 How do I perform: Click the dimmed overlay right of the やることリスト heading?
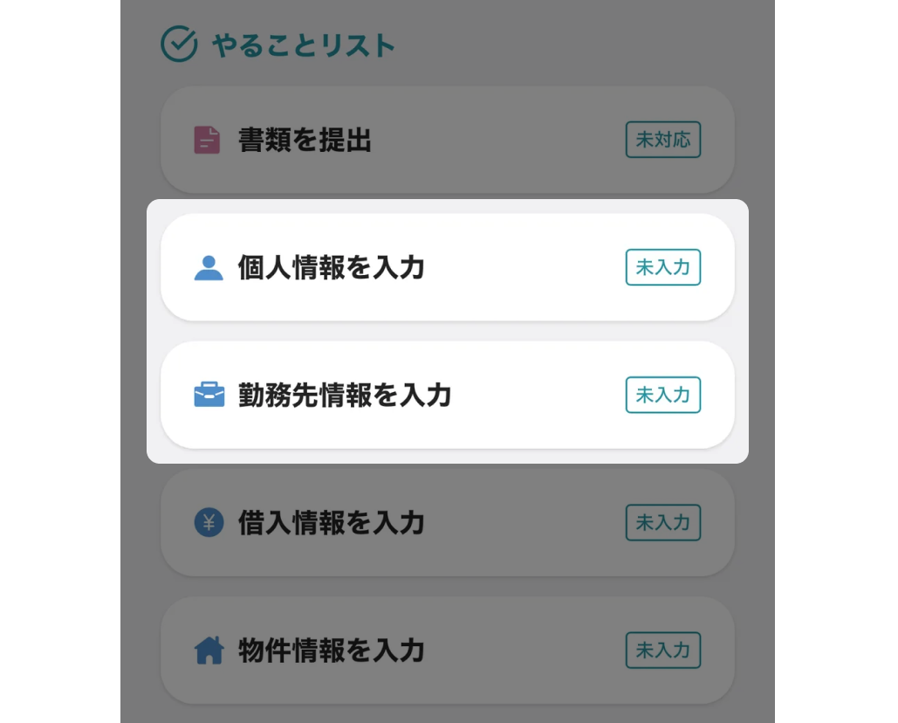click(x=567, y=45)
